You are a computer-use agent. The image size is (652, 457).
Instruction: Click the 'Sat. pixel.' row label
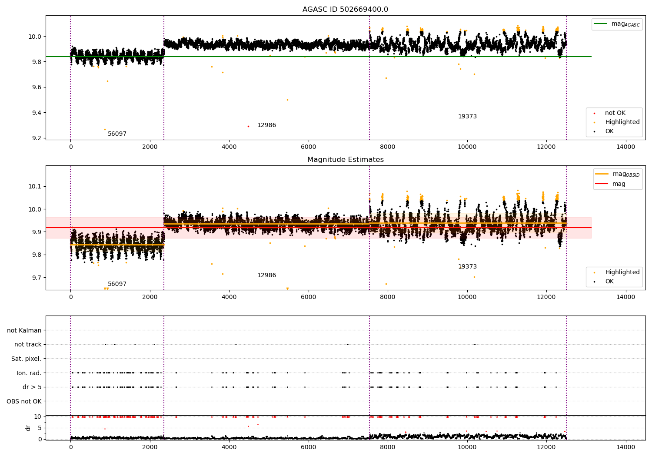pos(26,359)
